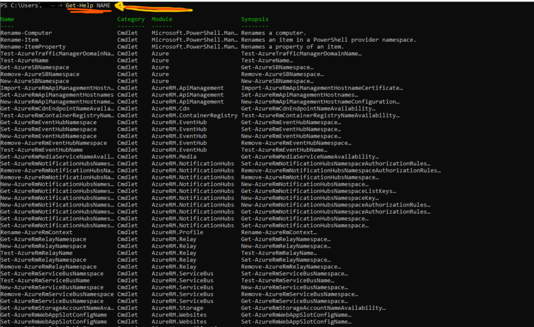
Task: Click synopsis "Get-AzureRmStorageAccountNameAvailability…"
Action: (313, 308)
